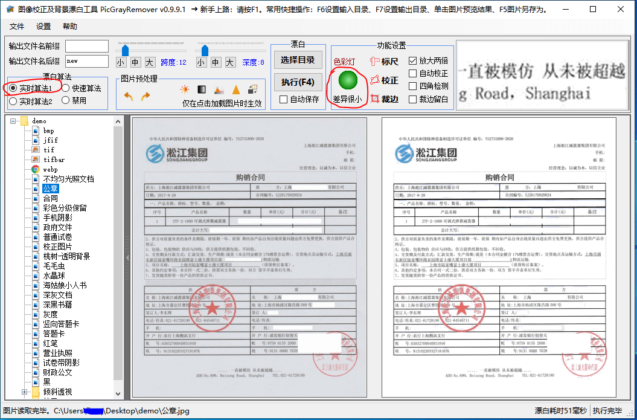
Task: Click the green 色彩灯 difference indicator light
Action: coord(347,80)
